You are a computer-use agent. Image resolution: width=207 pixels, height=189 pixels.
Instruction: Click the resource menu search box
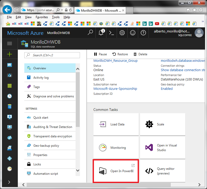[x=52, y=55]
